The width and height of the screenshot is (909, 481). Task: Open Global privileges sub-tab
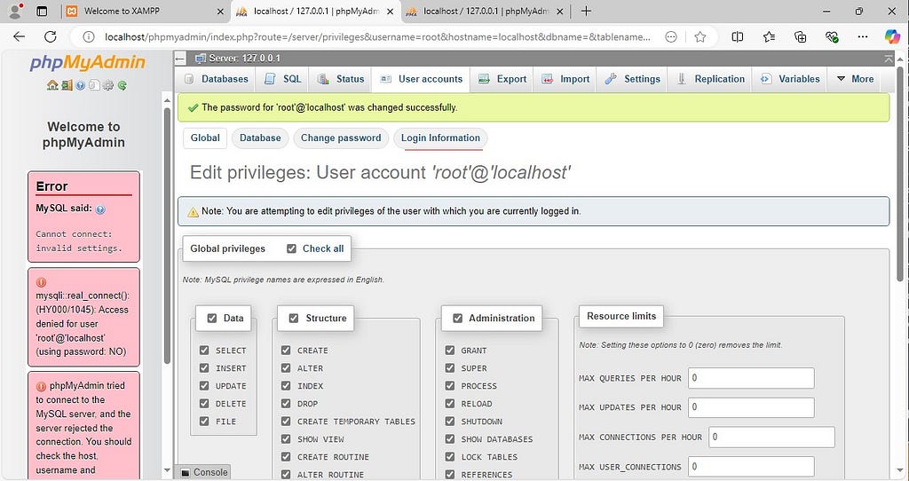click(205, 138)
